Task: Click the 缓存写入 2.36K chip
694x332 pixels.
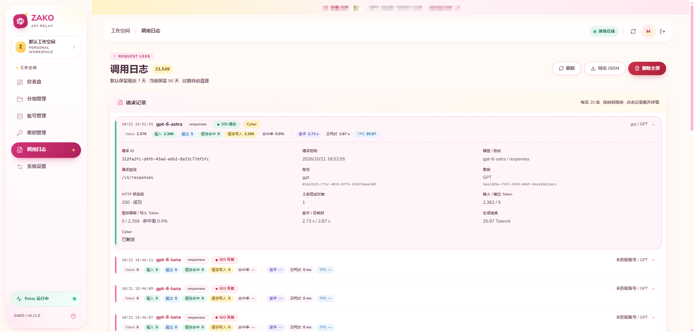Action: 241,134
